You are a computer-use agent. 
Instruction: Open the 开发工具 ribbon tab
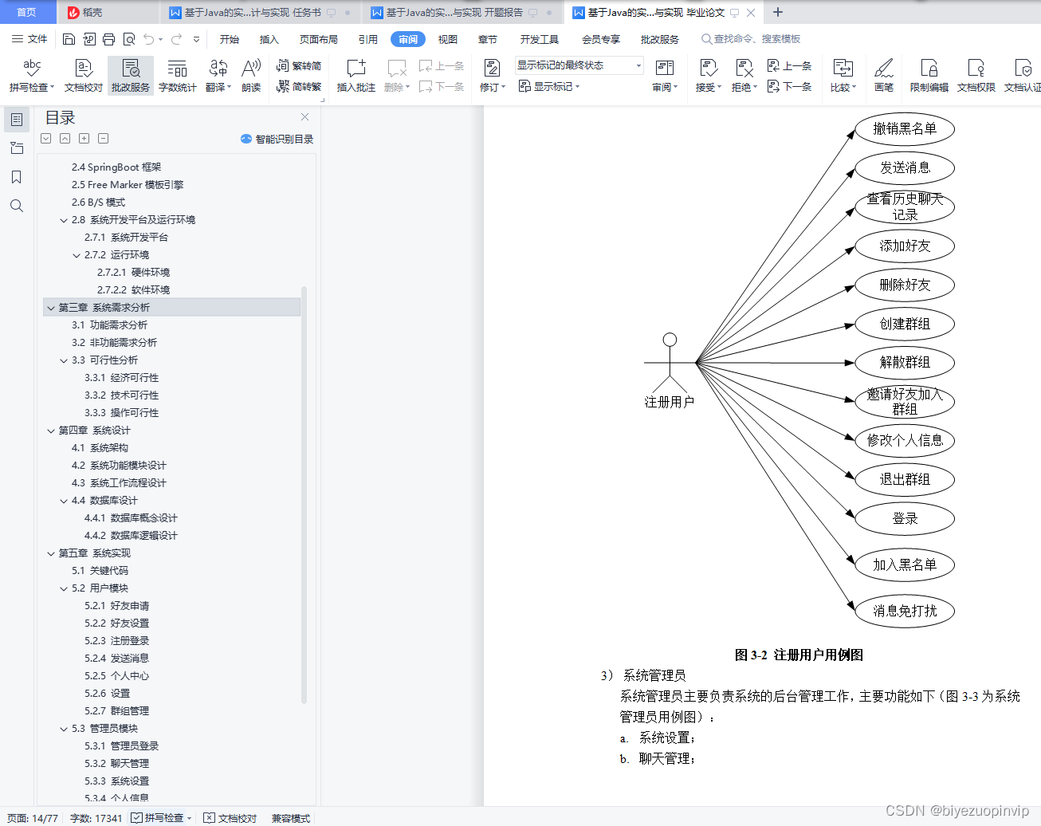tap(540, 39)
